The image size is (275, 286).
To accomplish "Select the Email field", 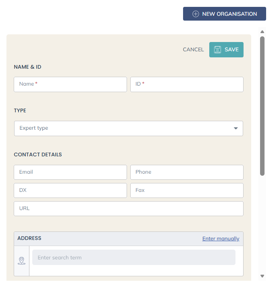I will point(70,172).
